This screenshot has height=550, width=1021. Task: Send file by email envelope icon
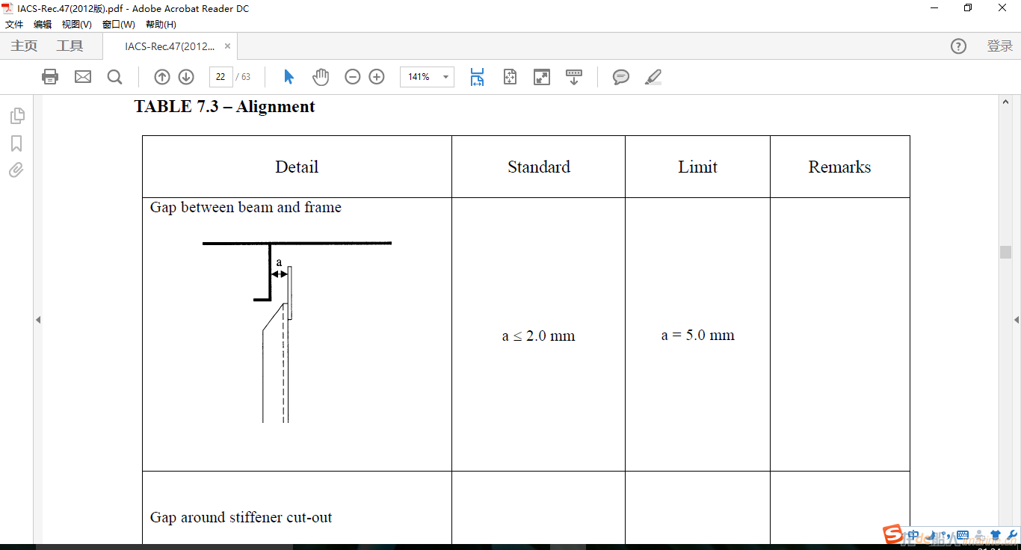pyautogui.click(x=83, y=76)
